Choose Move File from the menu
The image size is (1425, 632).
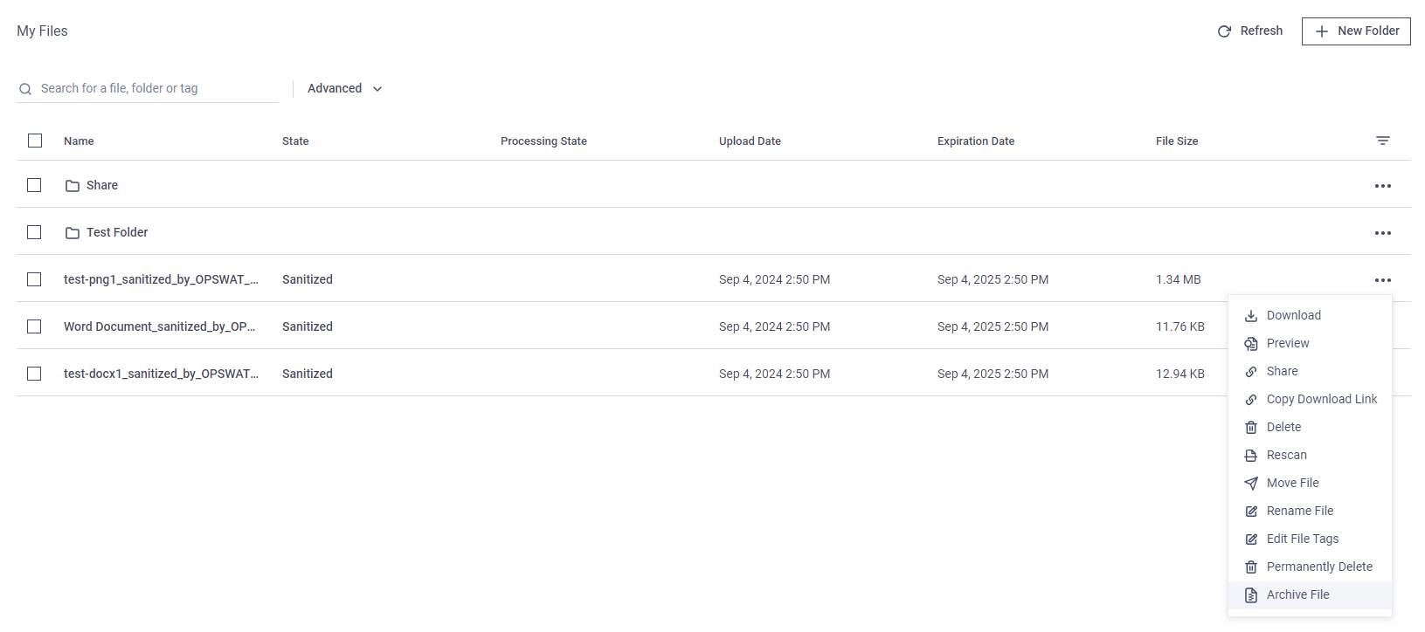[1310, 483]
